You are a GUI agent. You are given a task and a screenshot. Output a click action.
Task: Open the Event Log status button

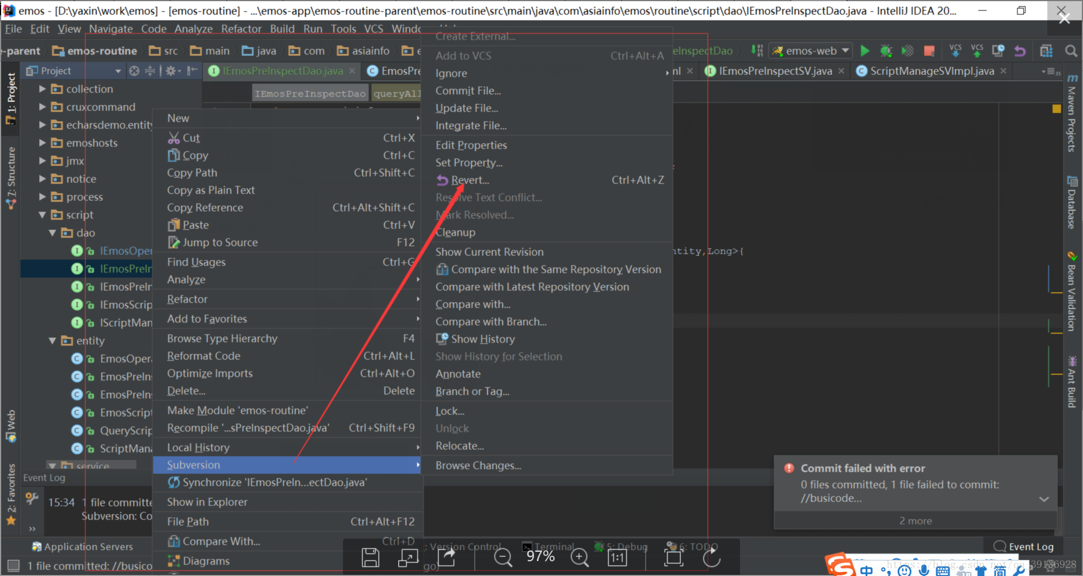pyautogui.click(x=1025, y=547)
